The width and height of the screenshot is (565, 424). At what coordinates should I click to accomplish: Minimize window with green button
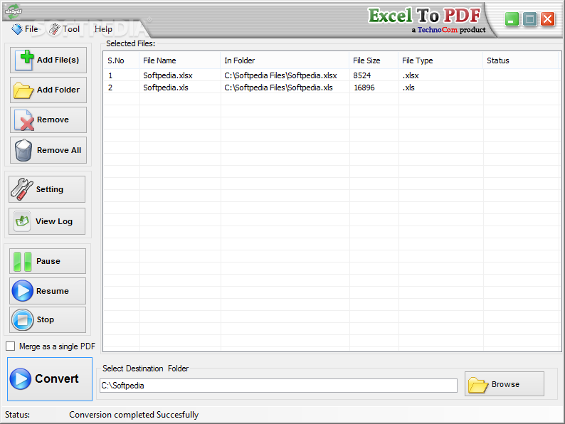(512, 19)
